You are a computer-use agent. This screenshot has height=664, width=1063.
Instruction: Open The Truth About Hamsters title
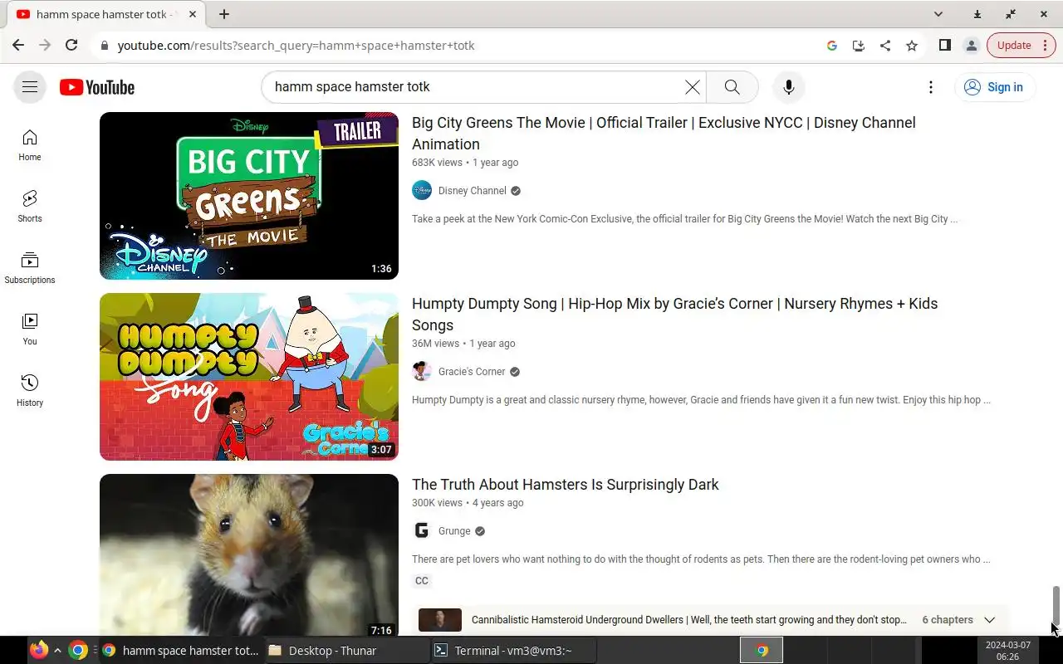[x=566, y=485]
